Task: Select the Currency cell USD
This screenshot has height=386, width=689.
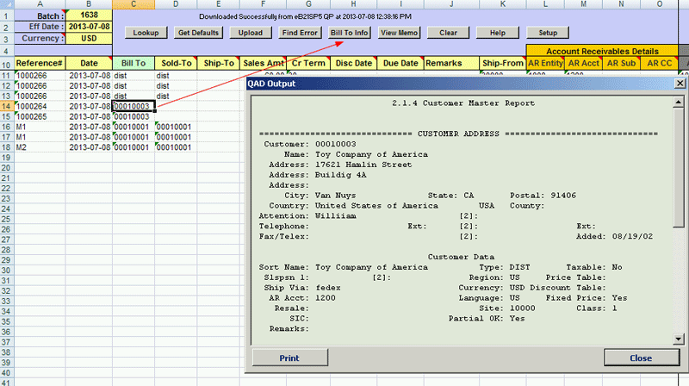Action: point(89,39)
